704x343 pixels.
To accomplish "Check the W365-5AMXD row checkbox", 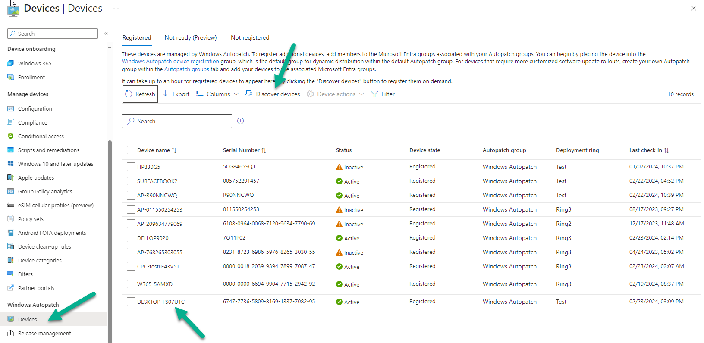I will pyautogui.click(x=131, y=284).
